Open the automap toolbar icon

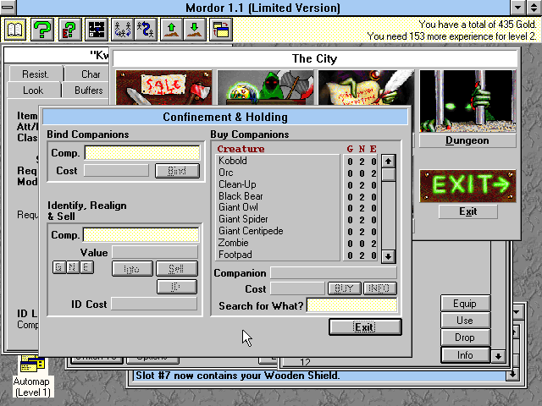[97, 30]
